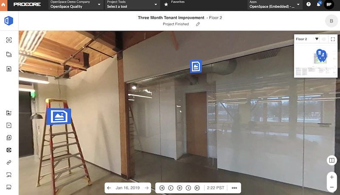Click floor plan minimap thumbnail
Viewport: 340px width, 195px height.
(x=315, y=60)
